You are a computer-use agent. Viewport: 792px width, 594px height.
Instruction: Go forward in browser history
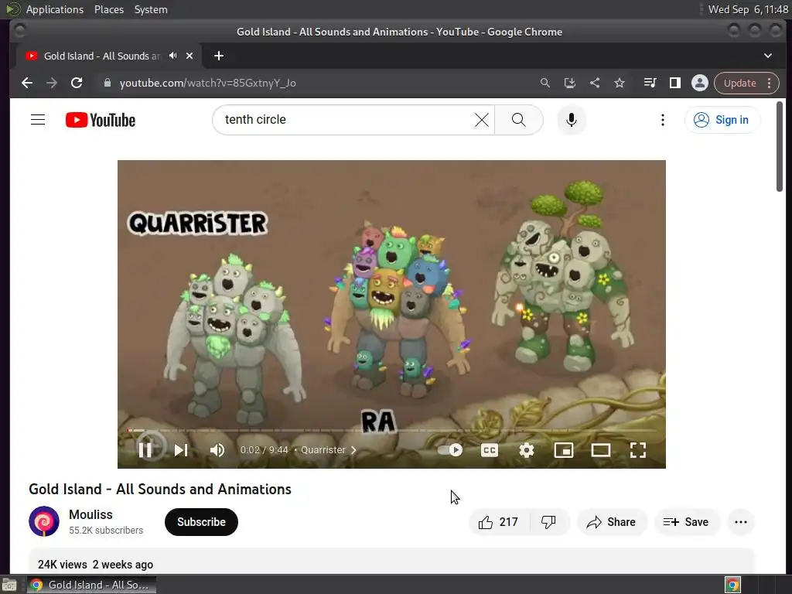[x=52, y=83]
